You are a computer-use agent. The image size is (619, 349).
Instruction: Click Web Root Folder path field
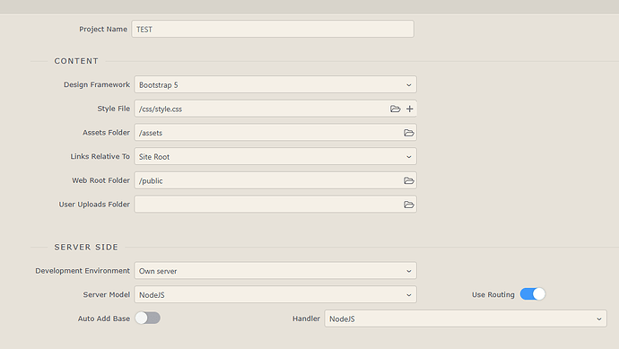(x=267, y=180)
